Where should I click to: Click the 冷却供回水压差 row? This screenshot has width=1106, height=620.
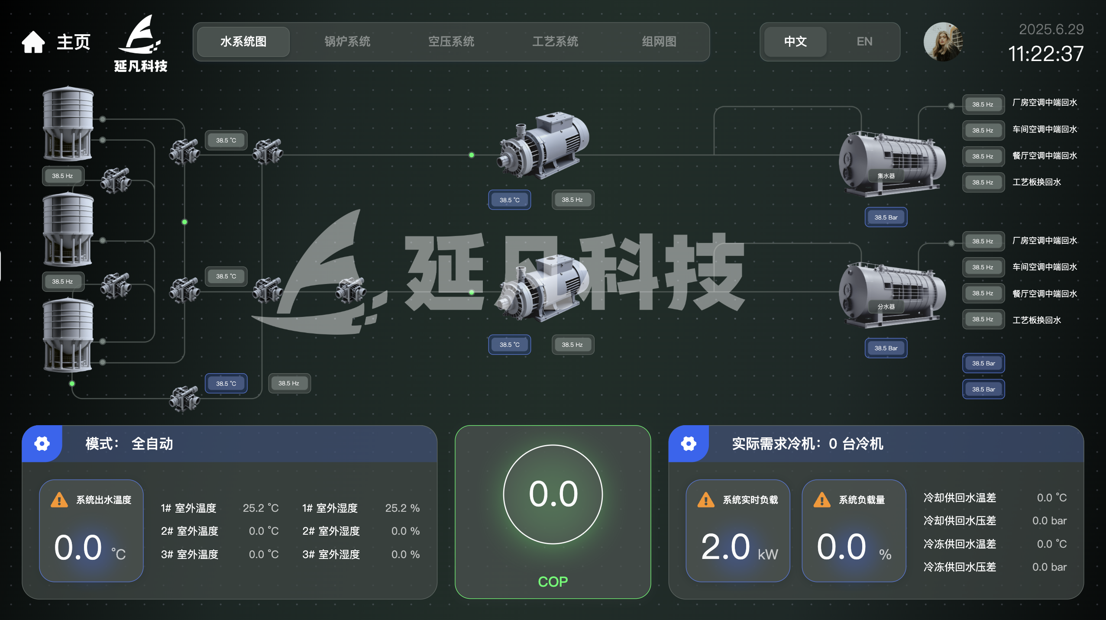[x=995, y=521]
